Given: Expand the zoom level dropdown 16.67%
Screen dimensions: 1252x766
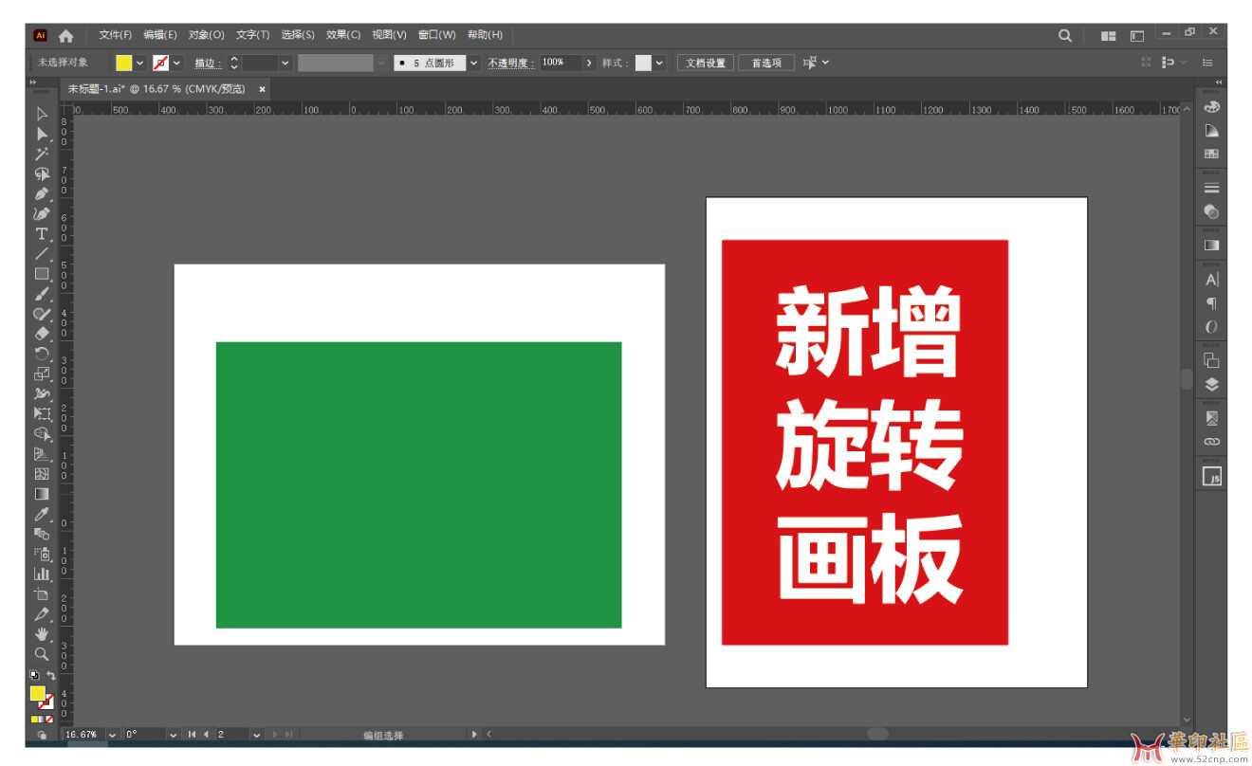Looking at the screenshot, I should 112,735.
